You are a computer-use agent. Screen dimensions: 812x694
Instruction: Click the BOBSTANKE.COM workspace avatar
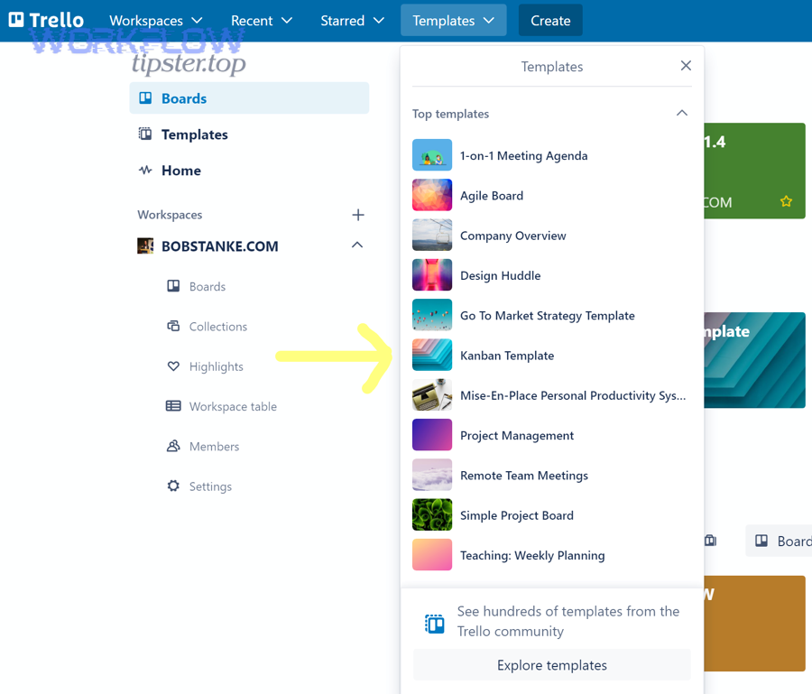click(145, 246)
